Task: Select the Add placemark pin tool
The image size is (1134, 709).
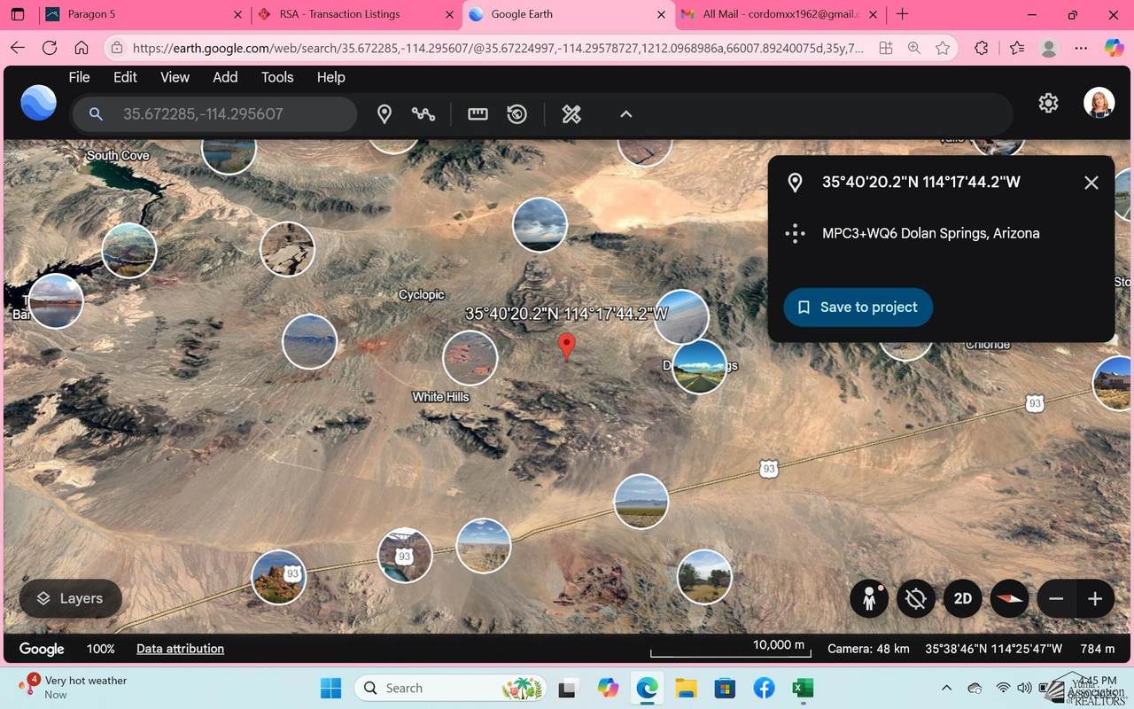Action: tap(384, 114)
